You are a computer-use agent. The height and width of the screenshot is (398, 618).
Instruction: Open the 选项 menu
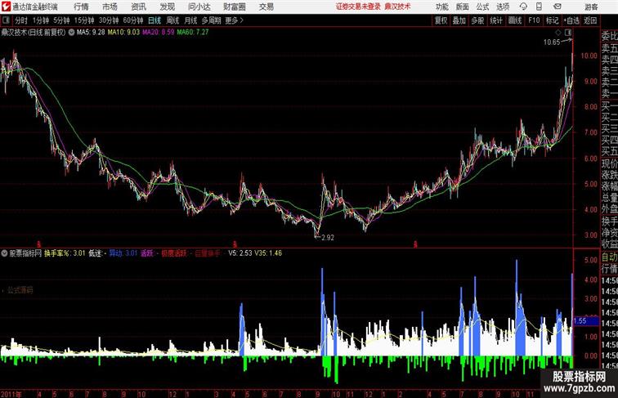503,7
